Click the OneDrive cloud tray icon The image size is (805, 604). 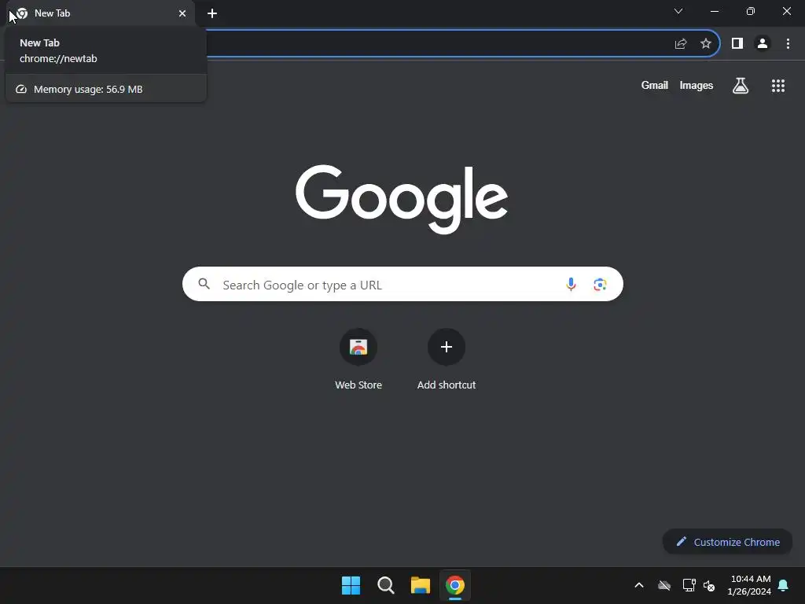pos(664,585)
